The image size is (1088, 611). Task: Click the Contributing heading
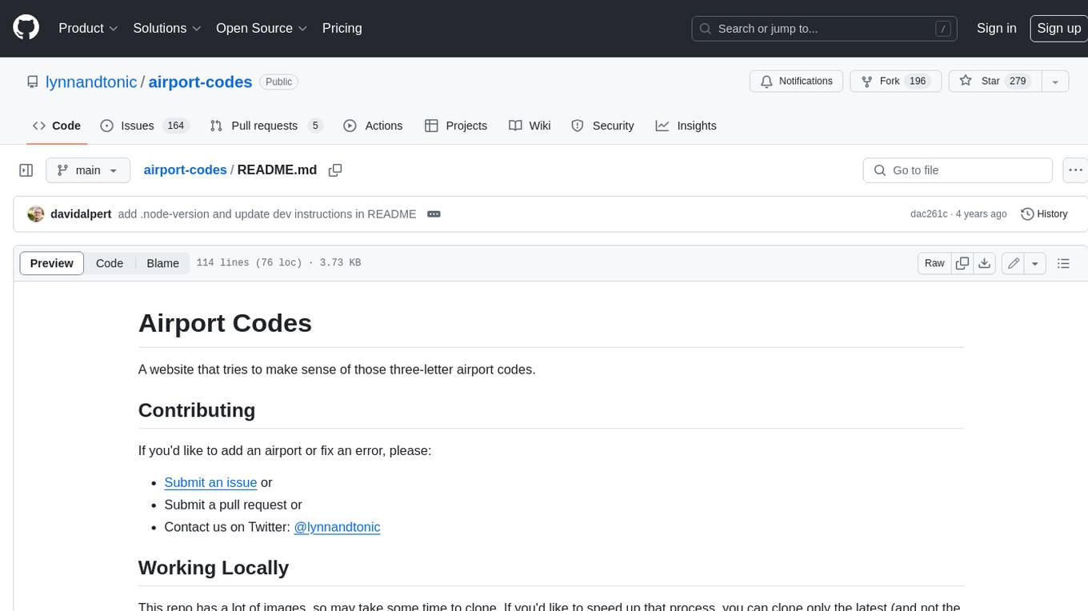(x=197, y=410)
